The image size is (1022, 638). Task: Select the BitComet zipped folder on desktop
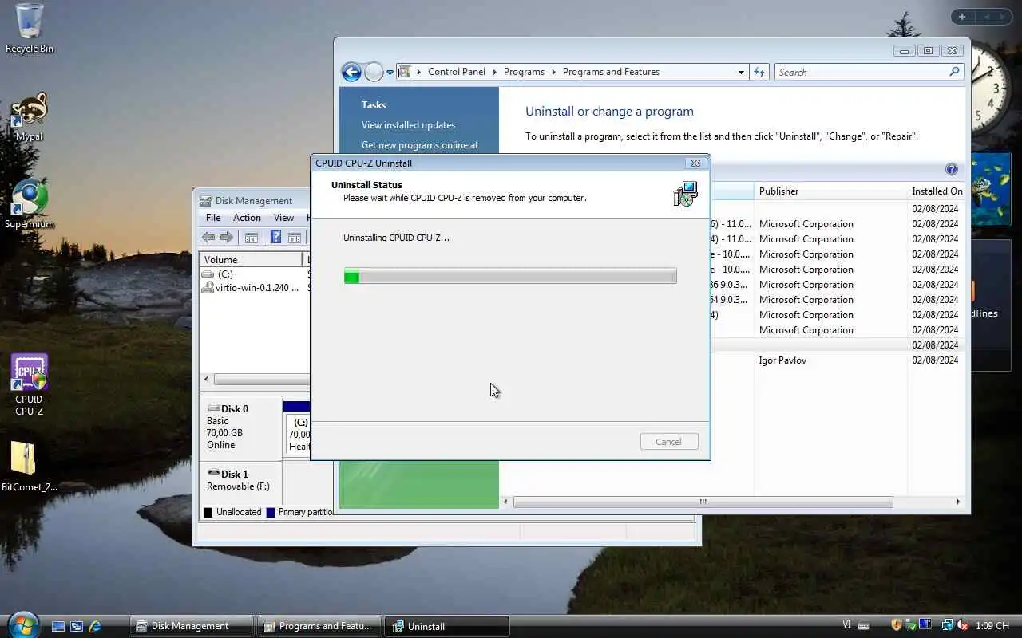(x=30, y=467)
